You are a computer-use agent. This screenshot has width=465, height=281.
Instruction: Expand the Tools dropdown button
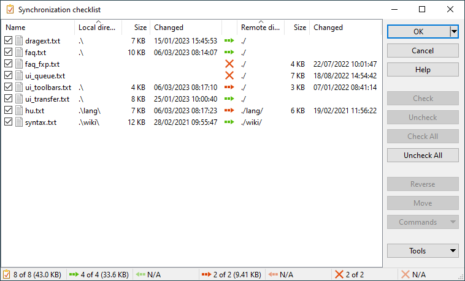tap(423, 250)
